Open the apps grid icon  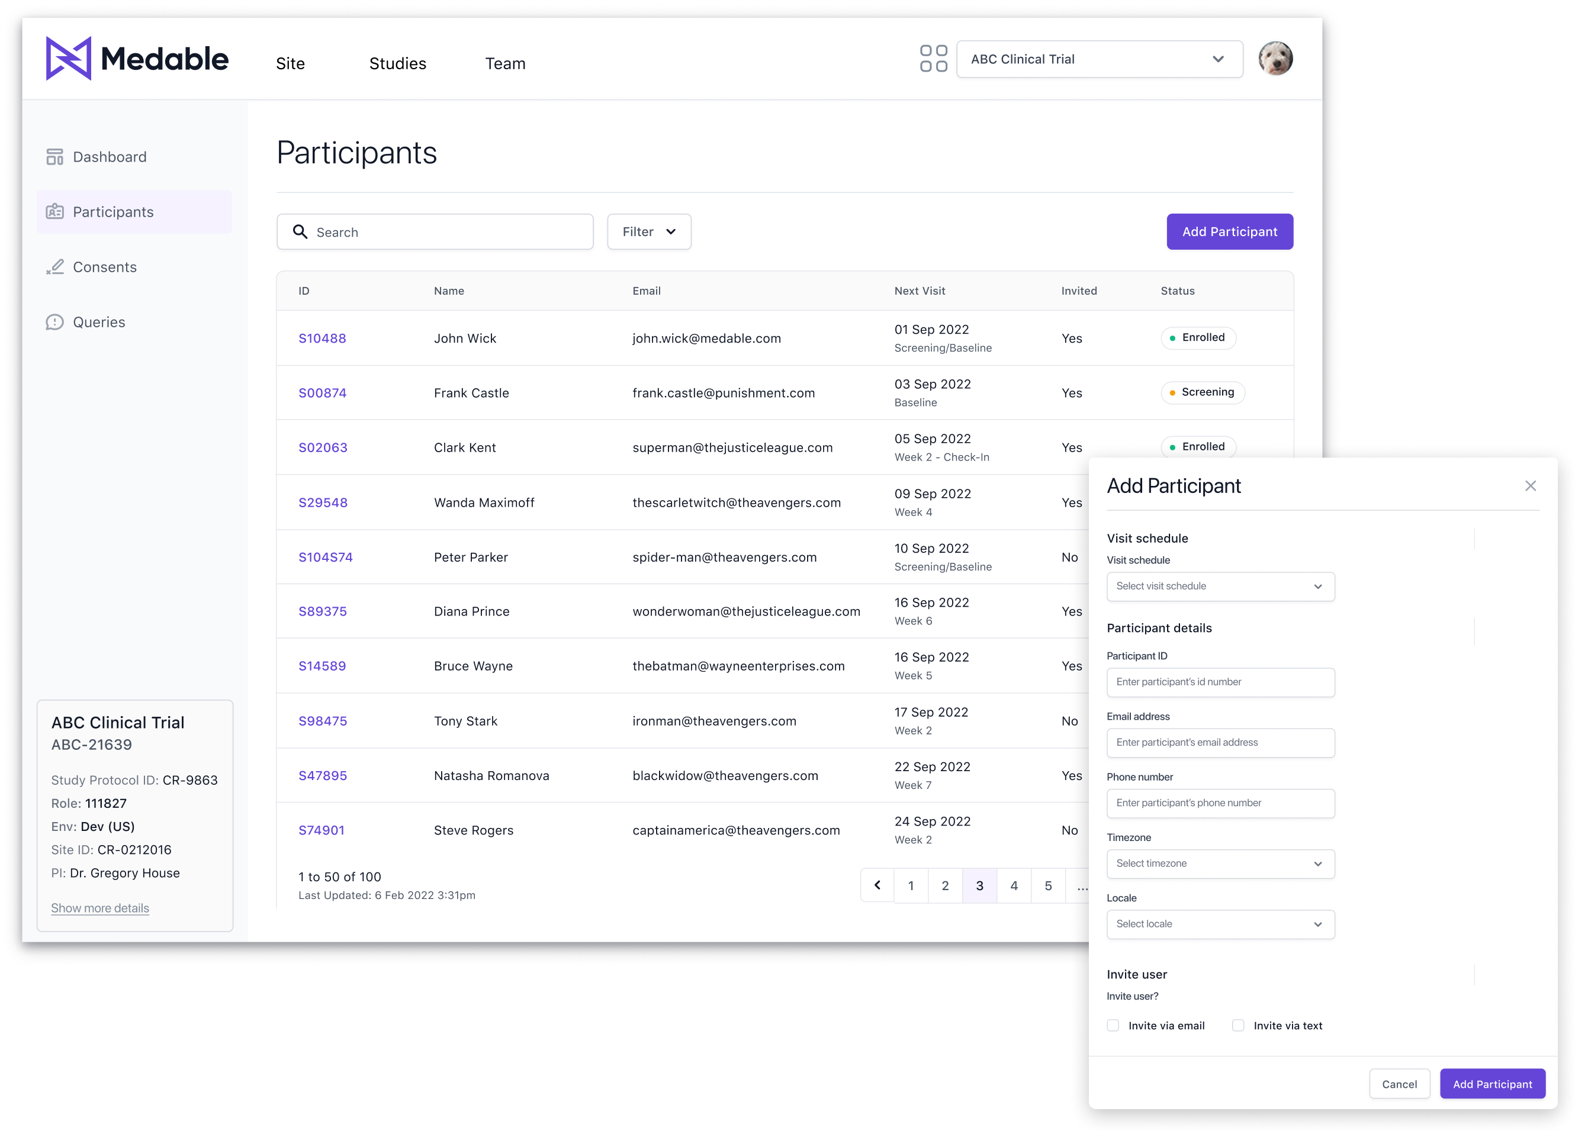(x=933, y=59)
